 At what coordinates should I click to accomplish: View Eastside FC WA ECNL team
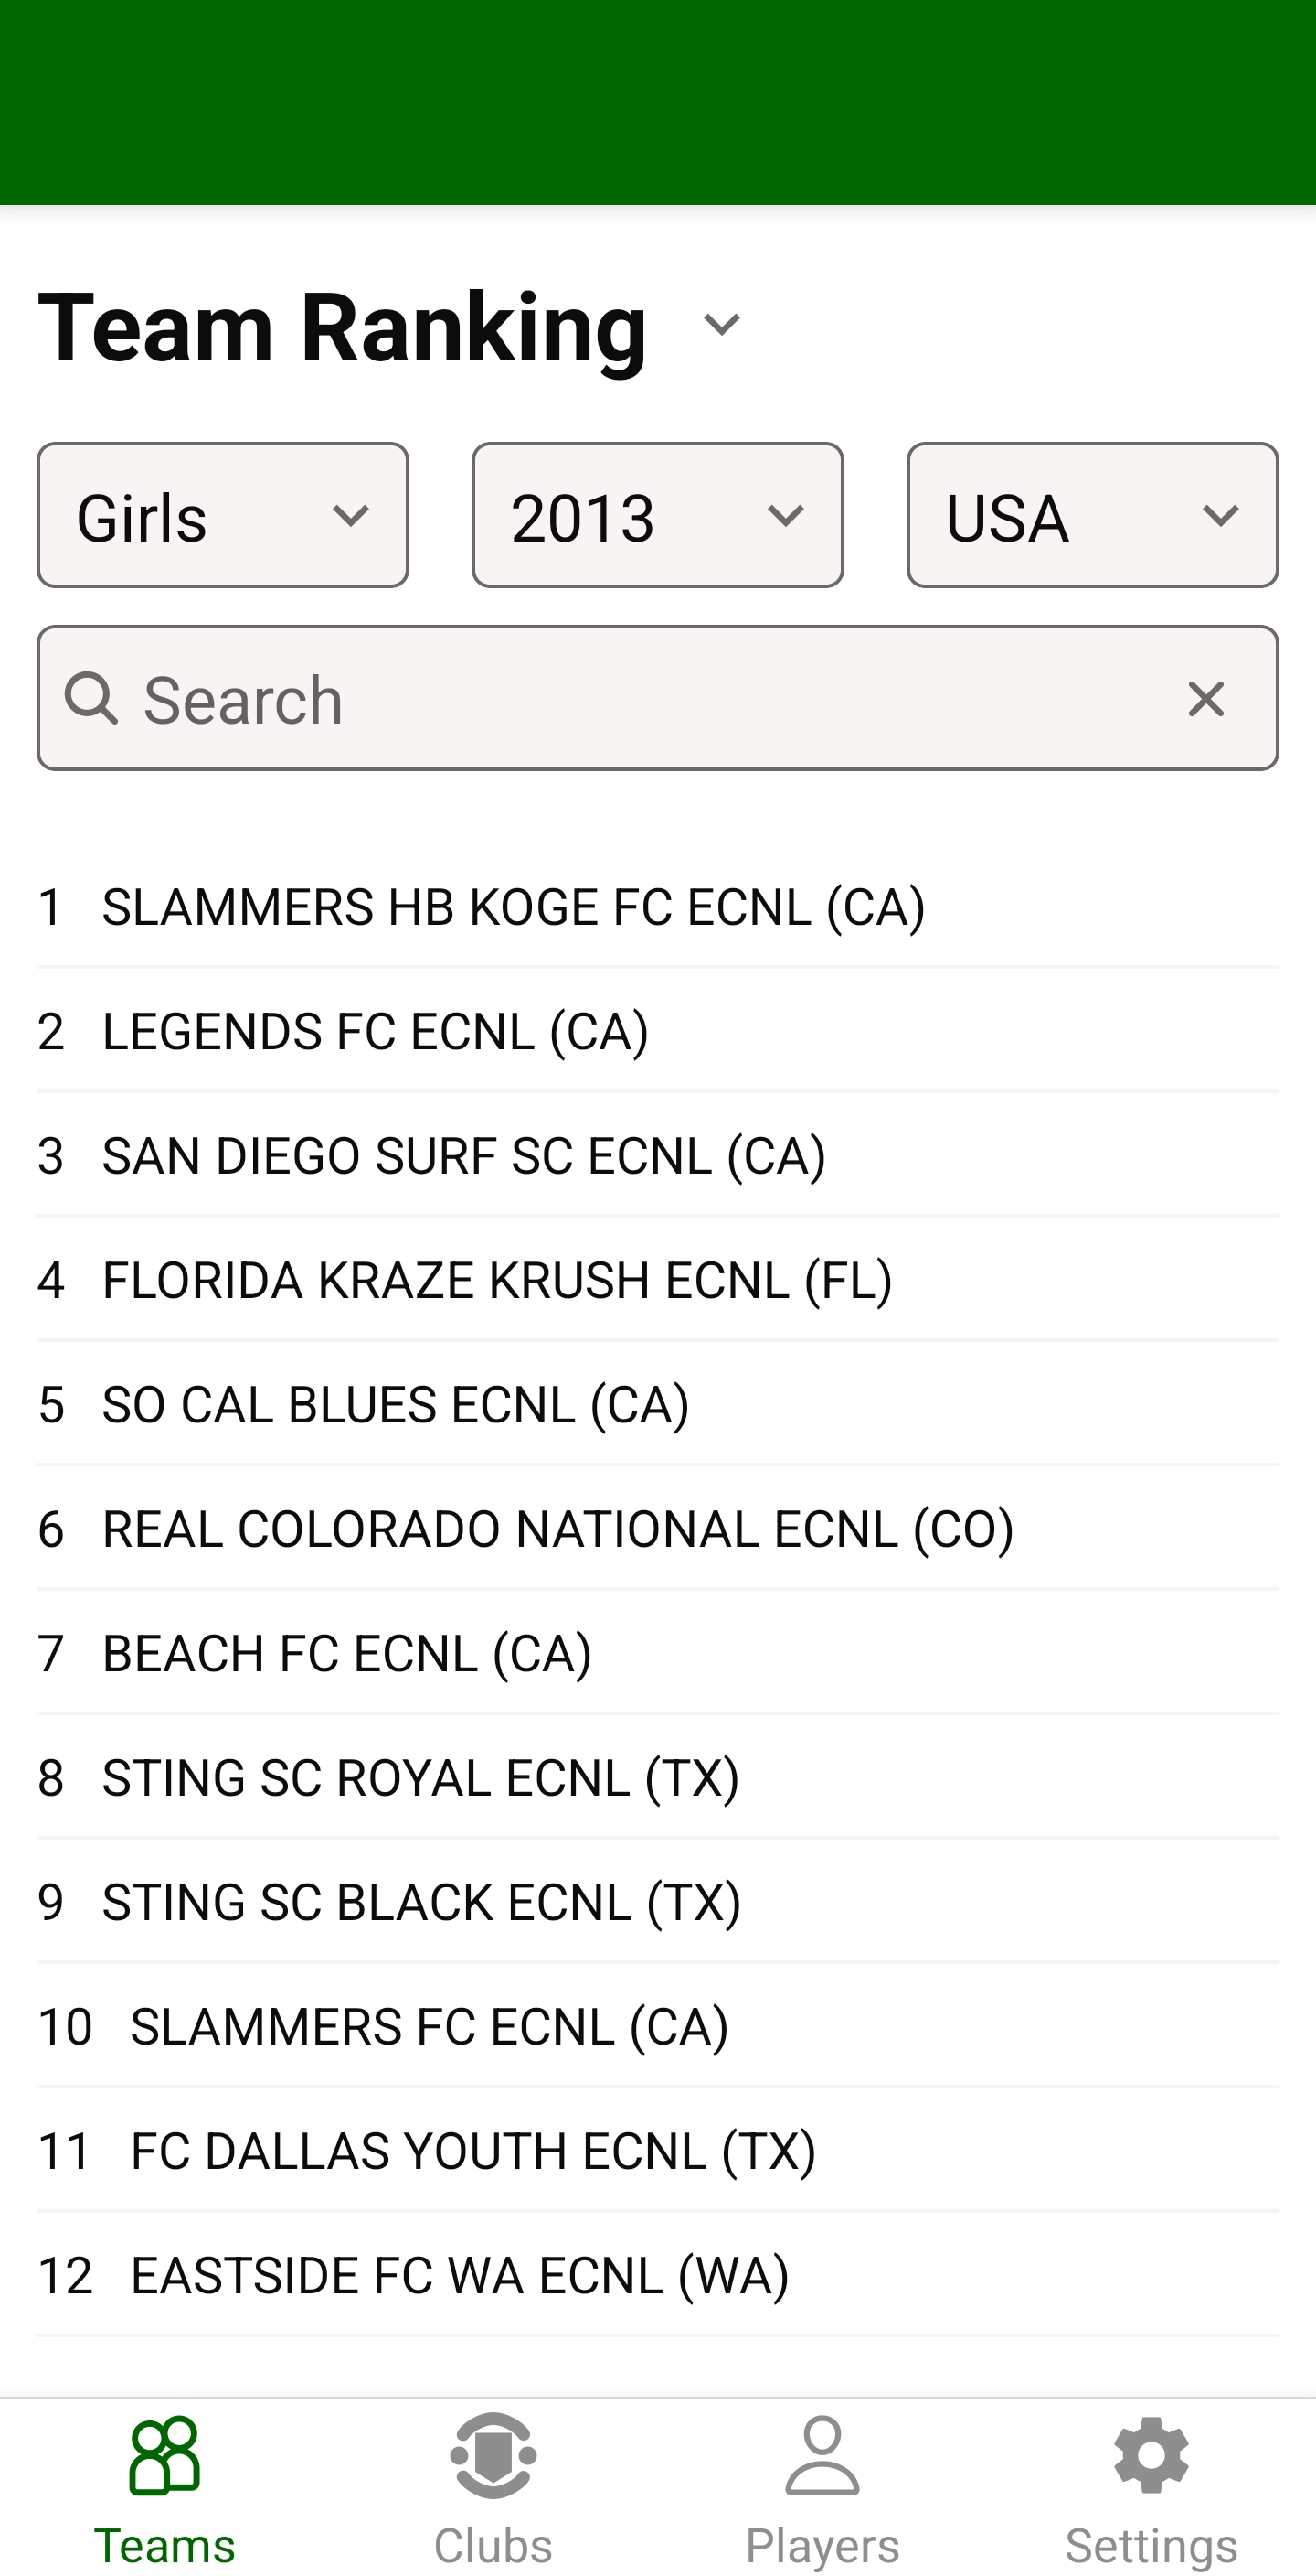click(460, 2275)
